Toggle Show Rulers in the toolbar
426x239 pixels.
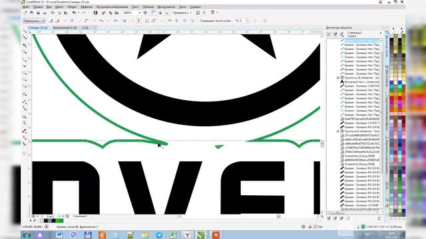click(154, 13)
